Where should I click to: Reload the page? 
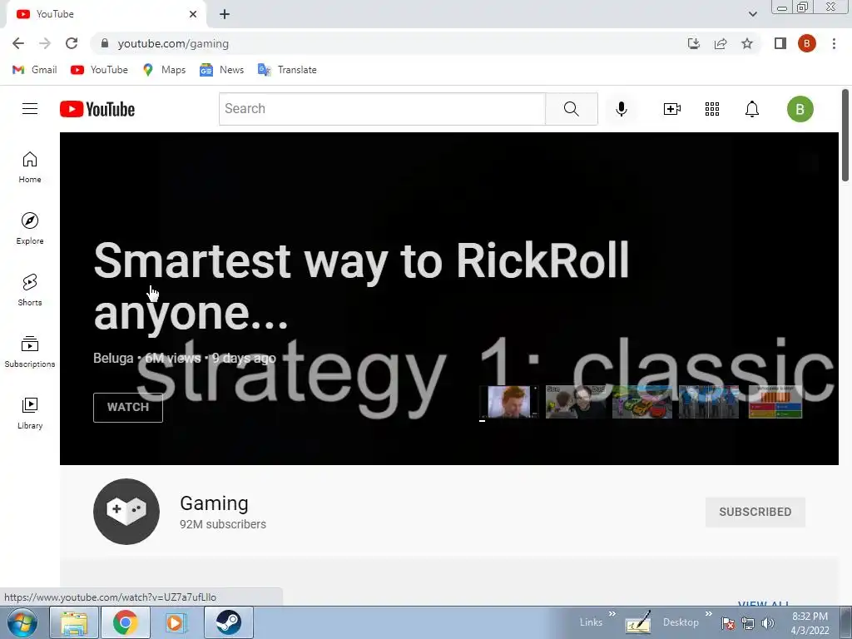coord(72,43)
